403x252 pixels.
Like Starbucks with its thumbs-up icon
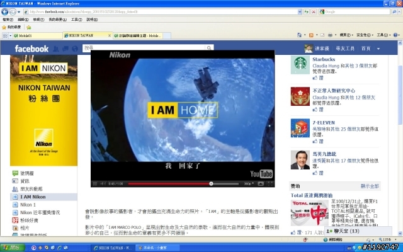[315, 77]
